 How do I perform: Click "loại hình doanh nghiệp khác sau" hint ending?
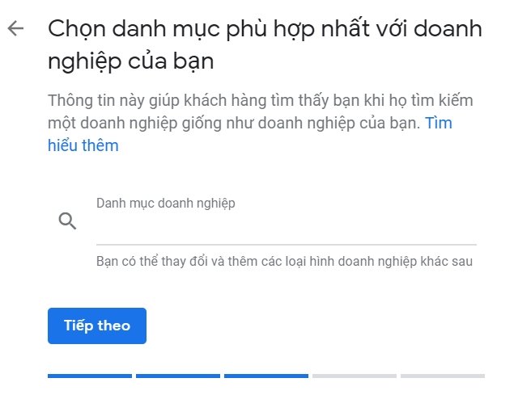(x=387, y=262)
